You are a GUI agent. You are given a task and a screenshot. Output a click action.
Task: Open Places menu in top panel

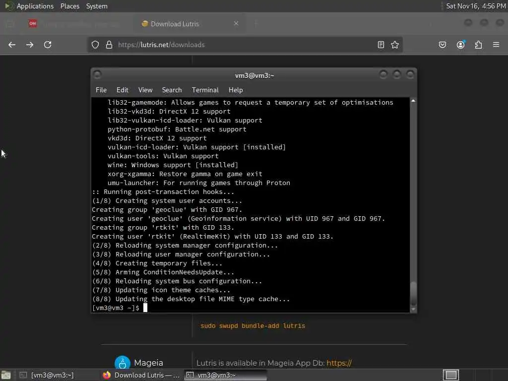click(x=69, y=6)
